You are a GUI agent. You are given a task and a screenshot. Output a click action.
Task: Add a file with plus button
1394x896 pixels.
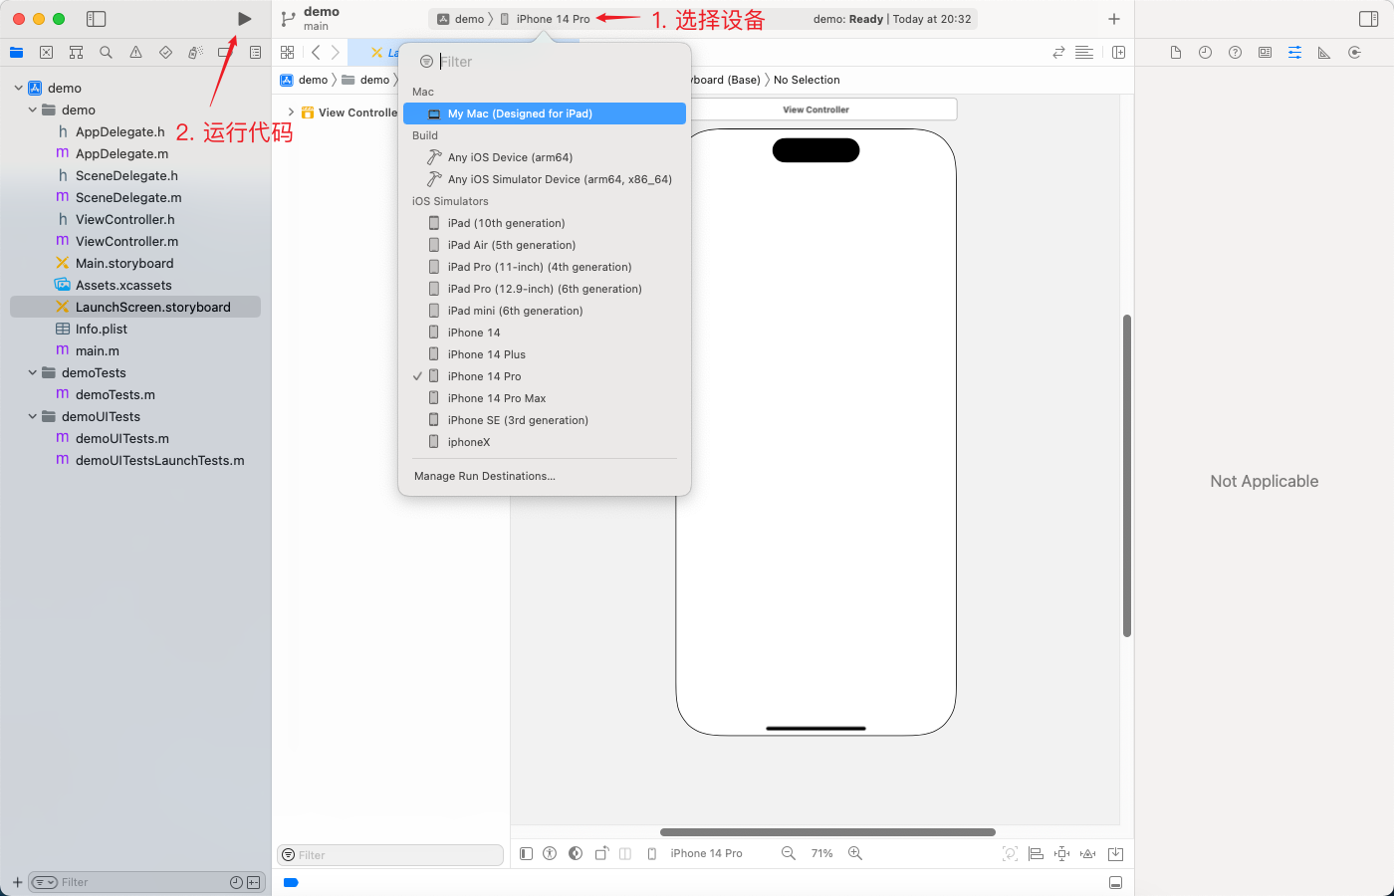[x=17, y=882]
